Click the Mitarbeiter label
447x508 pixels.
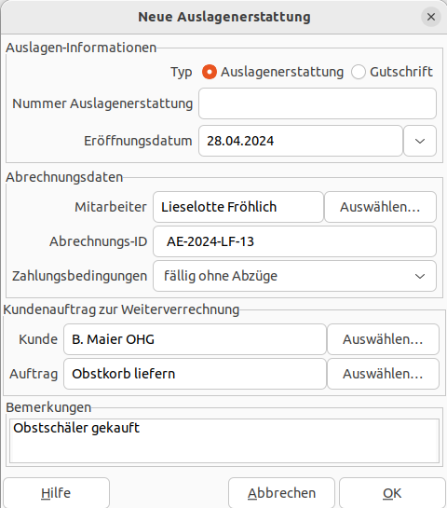pyautogui.click(x=111, y=207)
